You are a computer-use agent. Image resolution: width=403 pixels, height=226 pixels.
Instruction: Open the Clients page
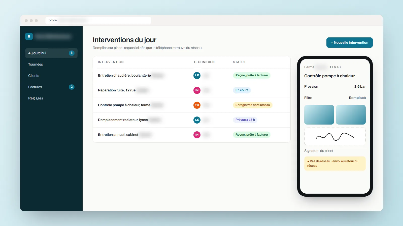point(51,76)
